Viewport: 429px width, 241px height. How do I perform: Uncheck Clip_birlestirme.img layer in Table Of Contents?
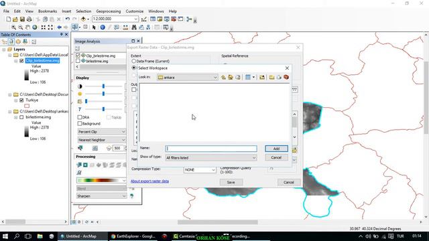pyautogui.click(x=21, y=61)
